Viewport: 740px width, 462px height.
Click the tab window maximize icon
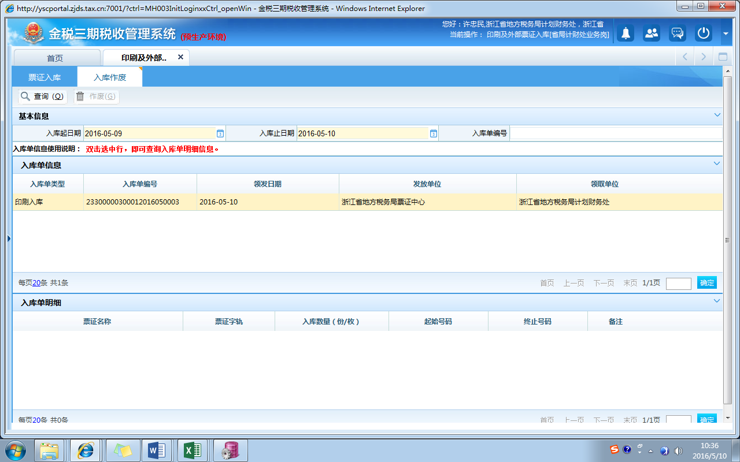click(x=722, y=57)
